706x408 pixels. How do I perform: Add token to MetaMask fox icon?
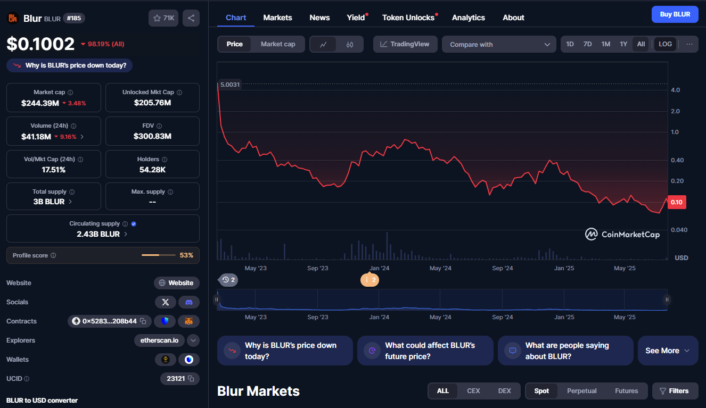click(189, 321)
